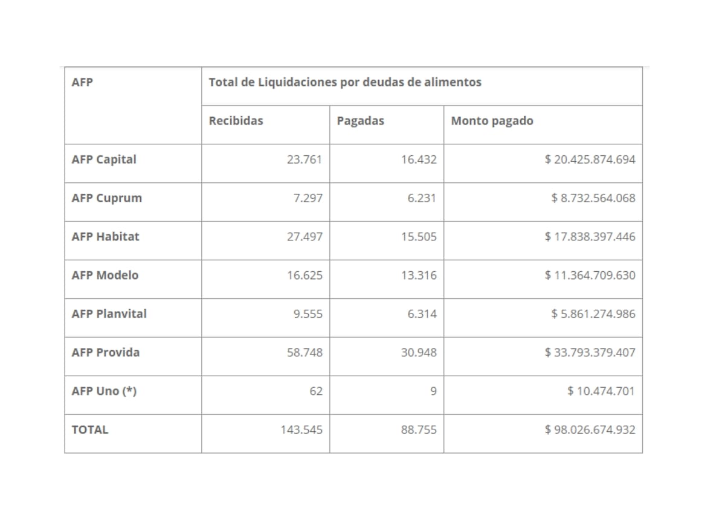725x526 pixels.
Task: Click the AFP Habitat row label
Action: click(x=105, y=237)
